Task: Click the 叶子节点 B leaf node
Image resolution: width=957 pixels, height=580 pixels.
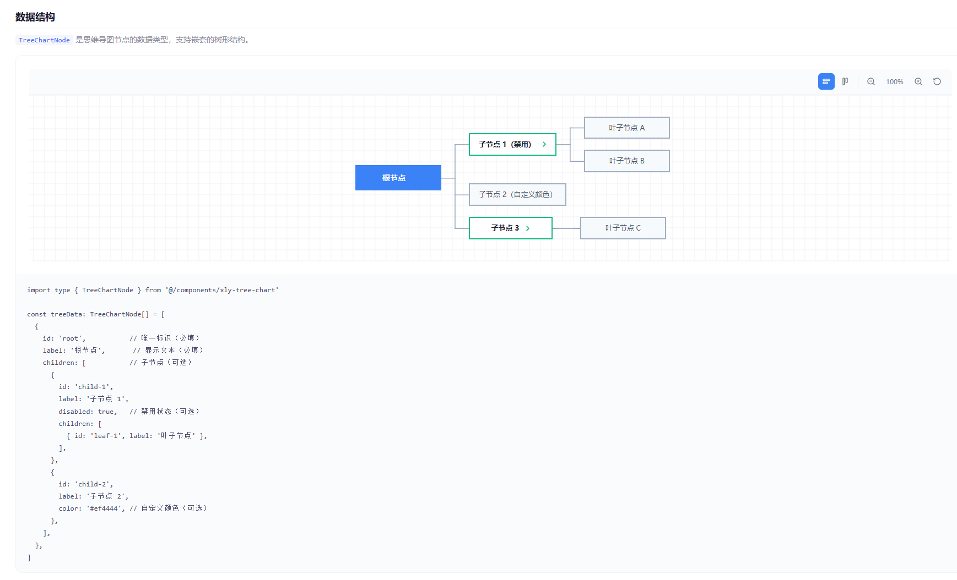Action: 626,161
